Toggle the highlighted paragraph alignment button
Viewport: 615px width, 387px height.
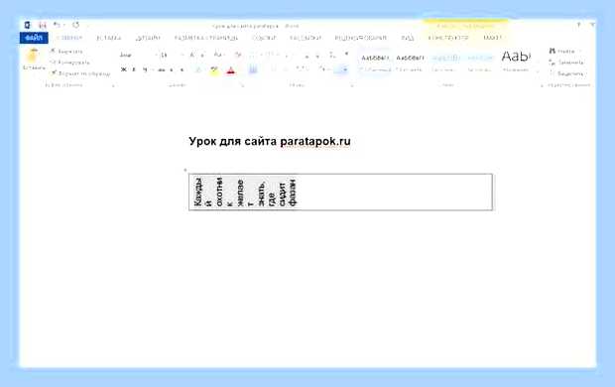coord(253,69)
